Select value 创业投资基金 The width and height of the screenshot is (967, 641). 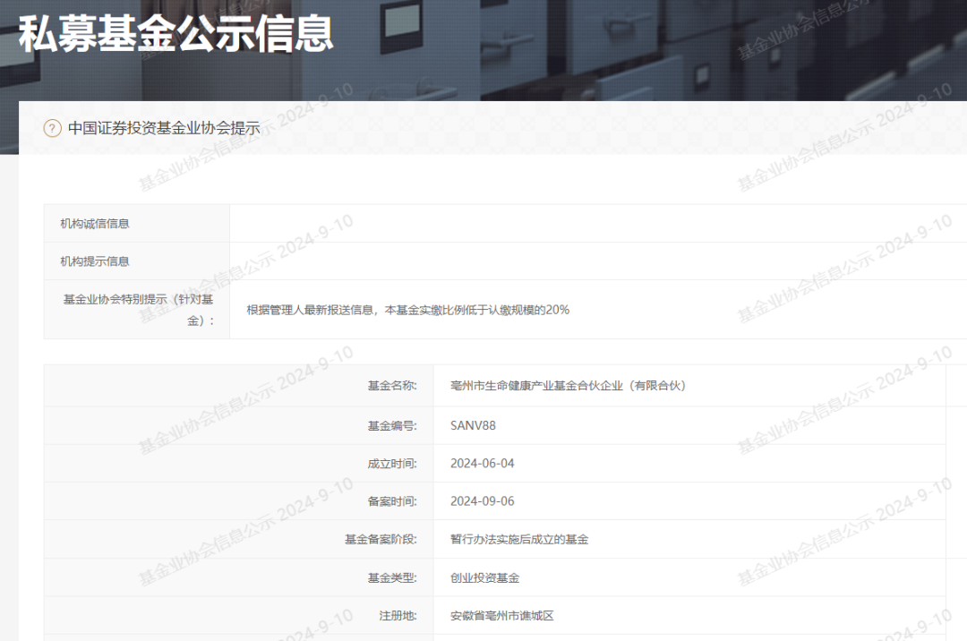click(x=484, y=578)
